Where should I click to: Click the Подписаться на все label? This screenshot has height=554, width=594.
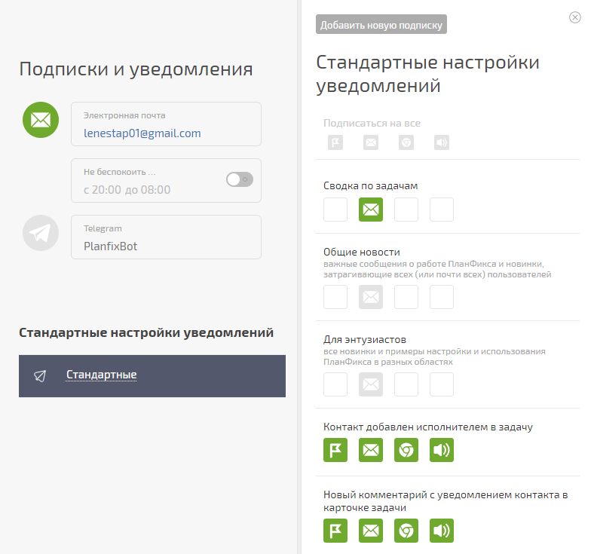(x=372, y=123)
